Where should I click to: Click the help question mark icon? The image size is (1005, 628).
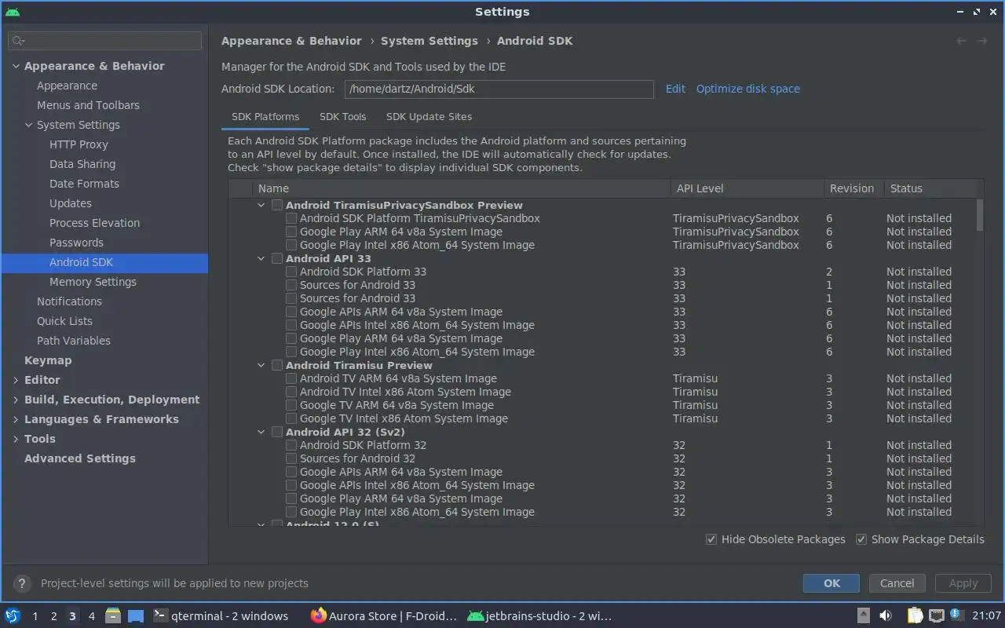[22, 583]
